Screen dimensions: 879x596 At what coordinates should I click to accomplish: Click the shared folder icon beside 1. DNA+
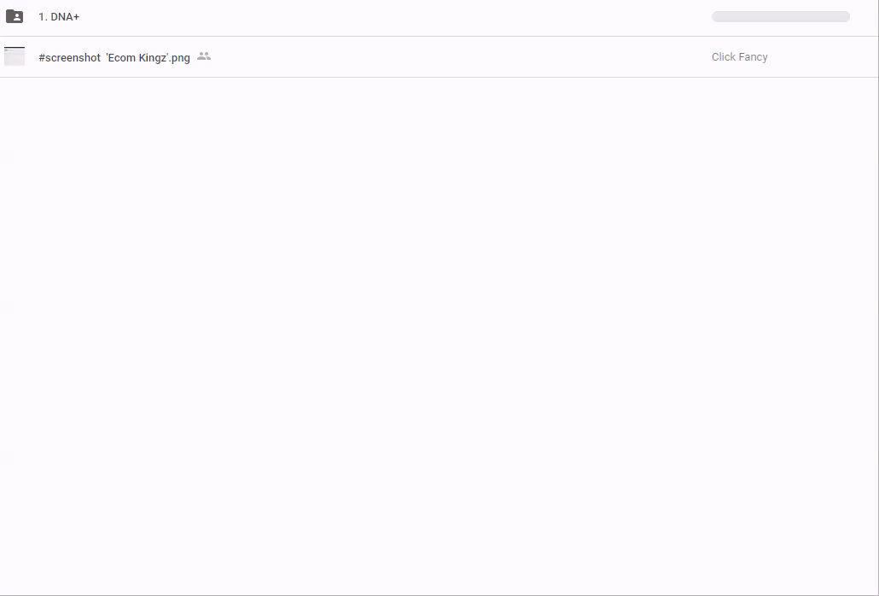(15, 16)
